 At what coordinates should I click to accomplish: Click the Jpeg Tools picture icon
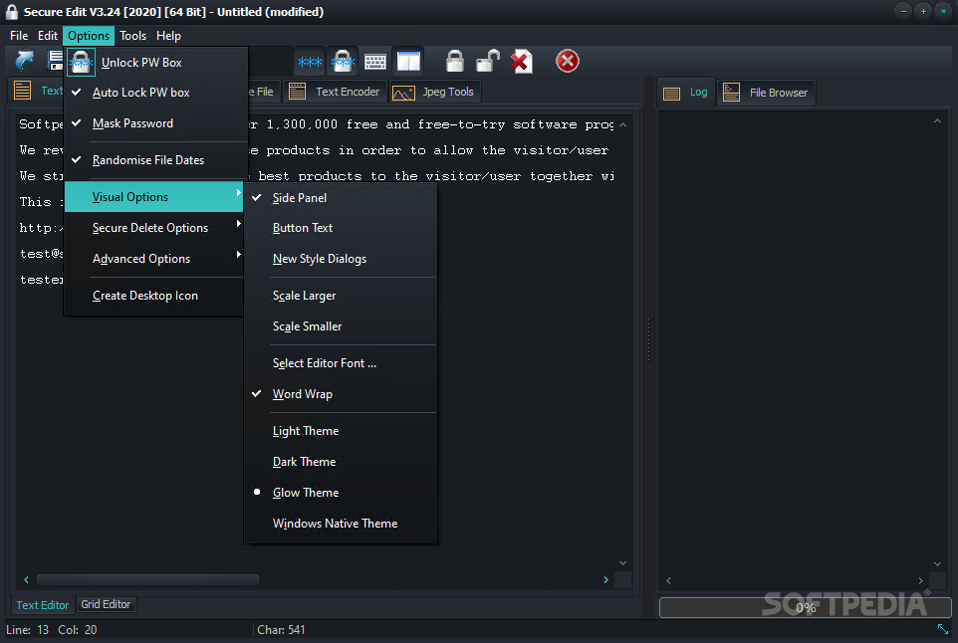[403, 93]
